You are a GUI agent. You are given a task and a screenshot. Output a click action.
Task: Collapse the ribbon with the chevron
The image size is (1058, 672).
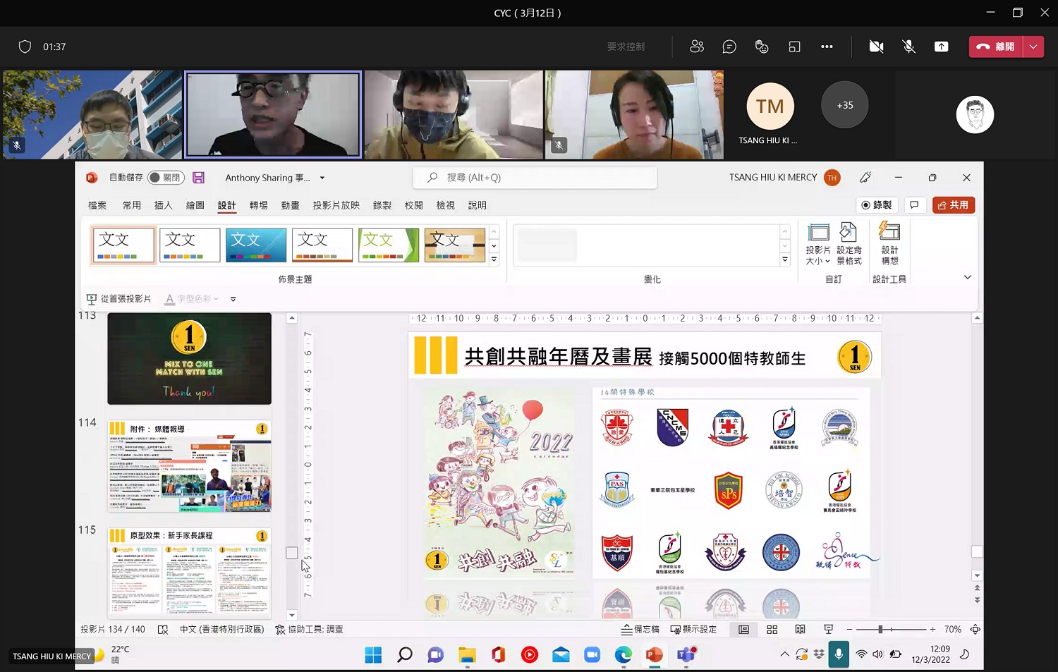coord(968,277)
